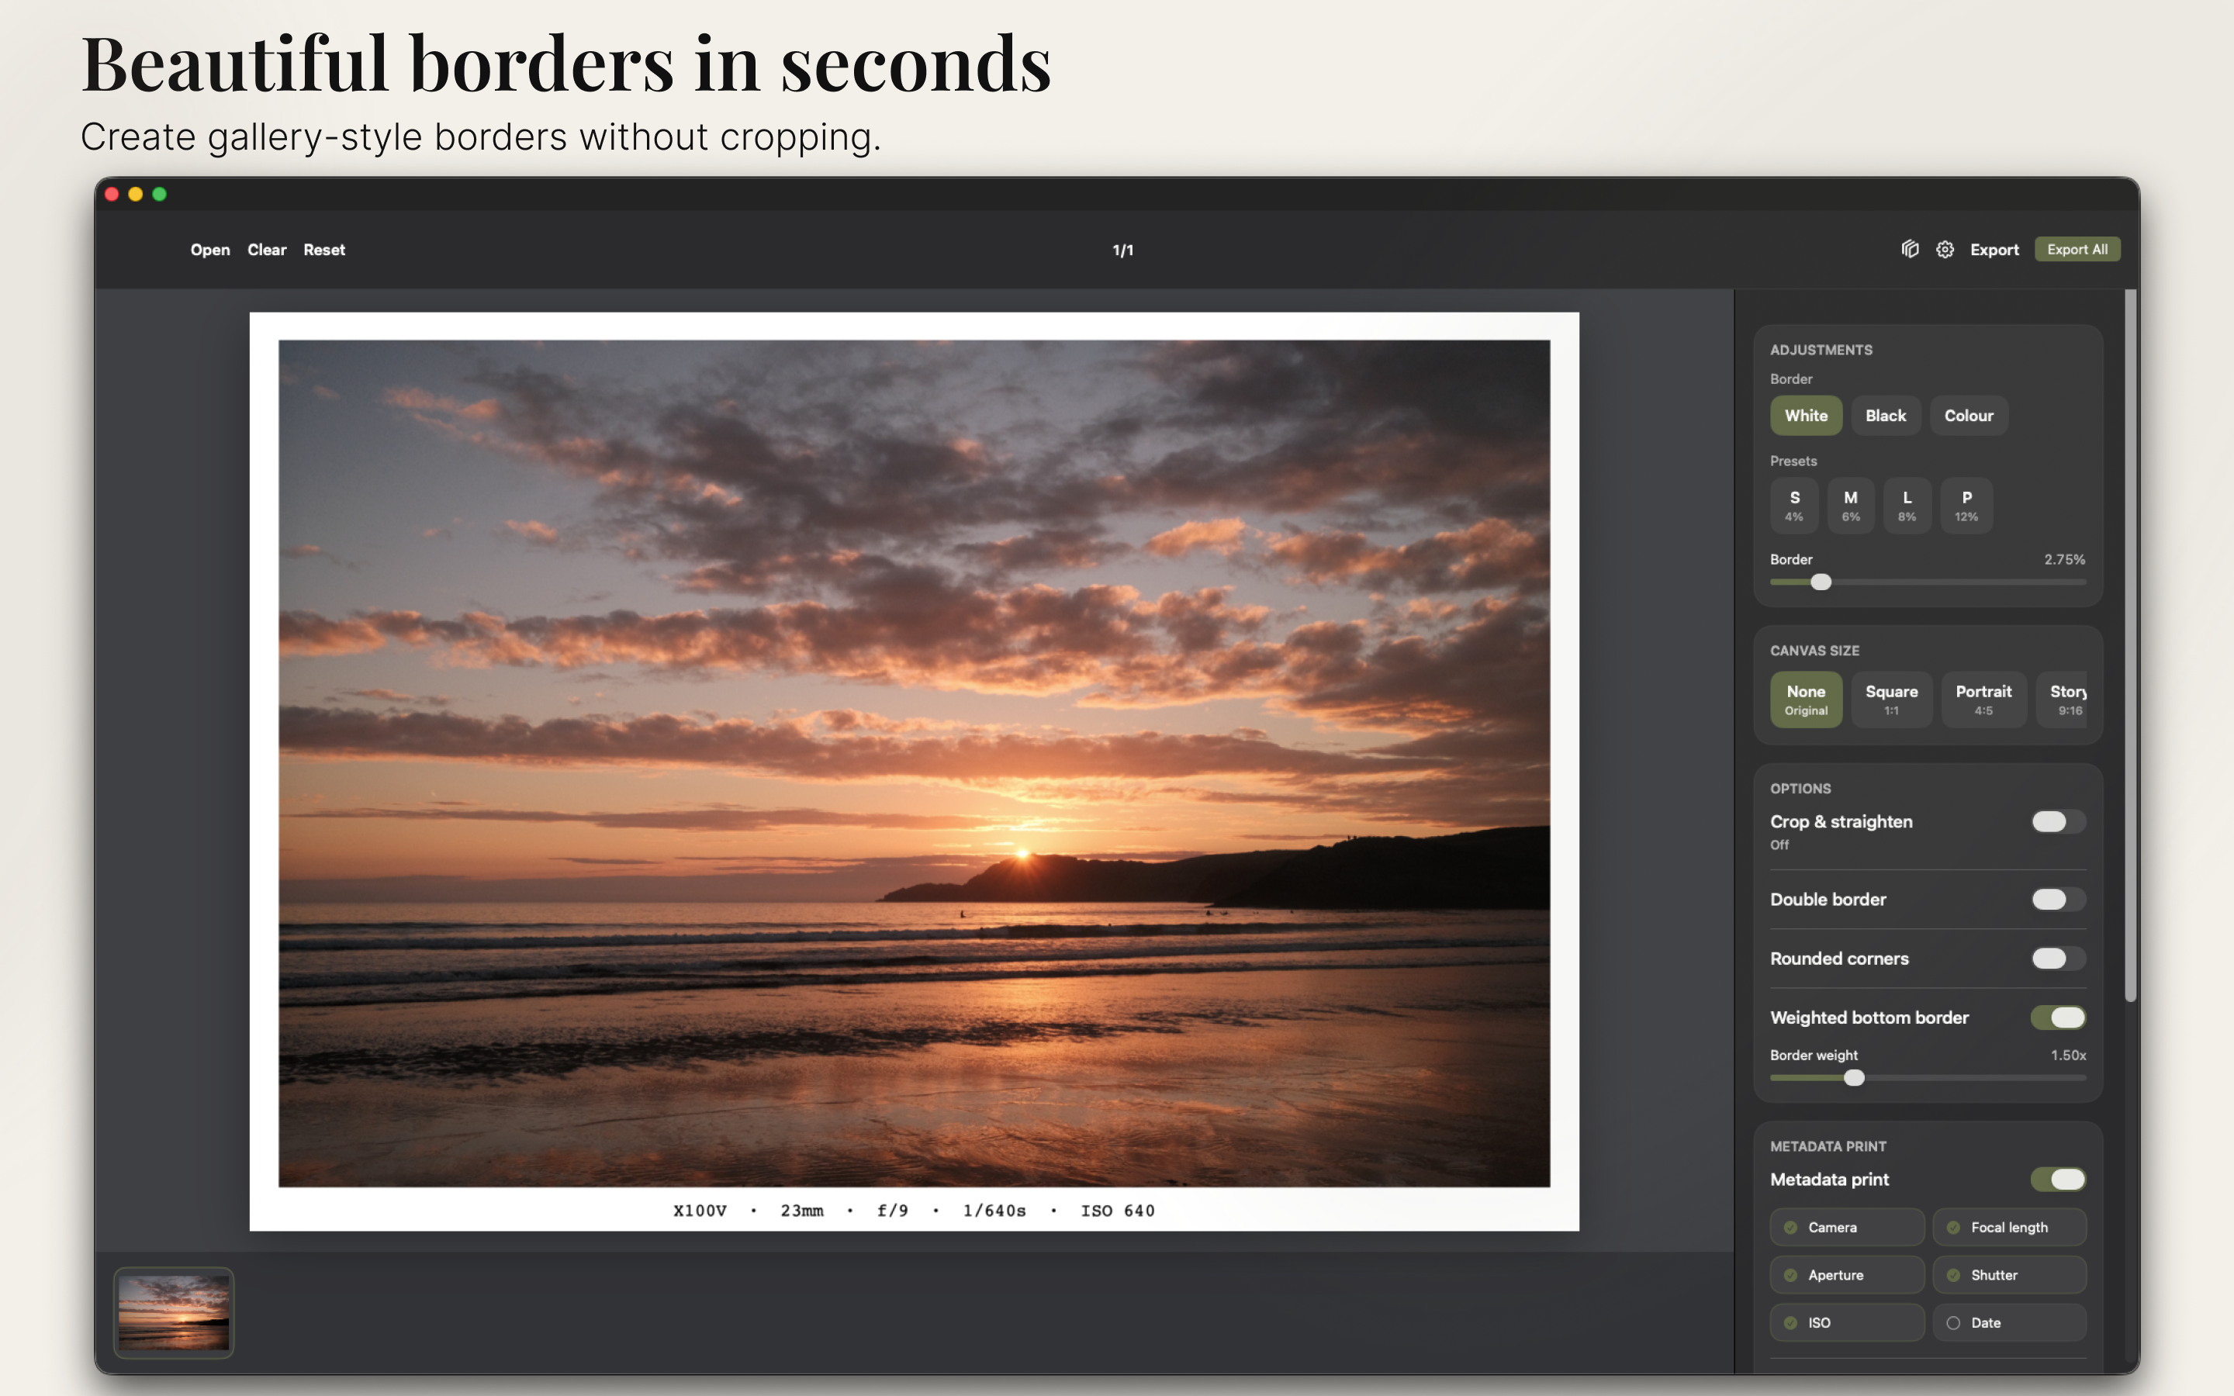The height and width of the screenshot is (1396, 2234).
Task: Open settings gear in toolbar
Action: coord(1945,249)
